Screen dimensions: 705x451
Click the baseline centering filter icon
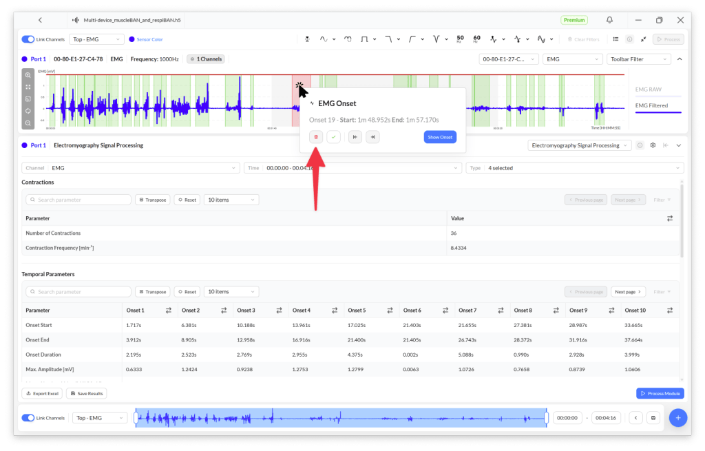tap(307, 39)
